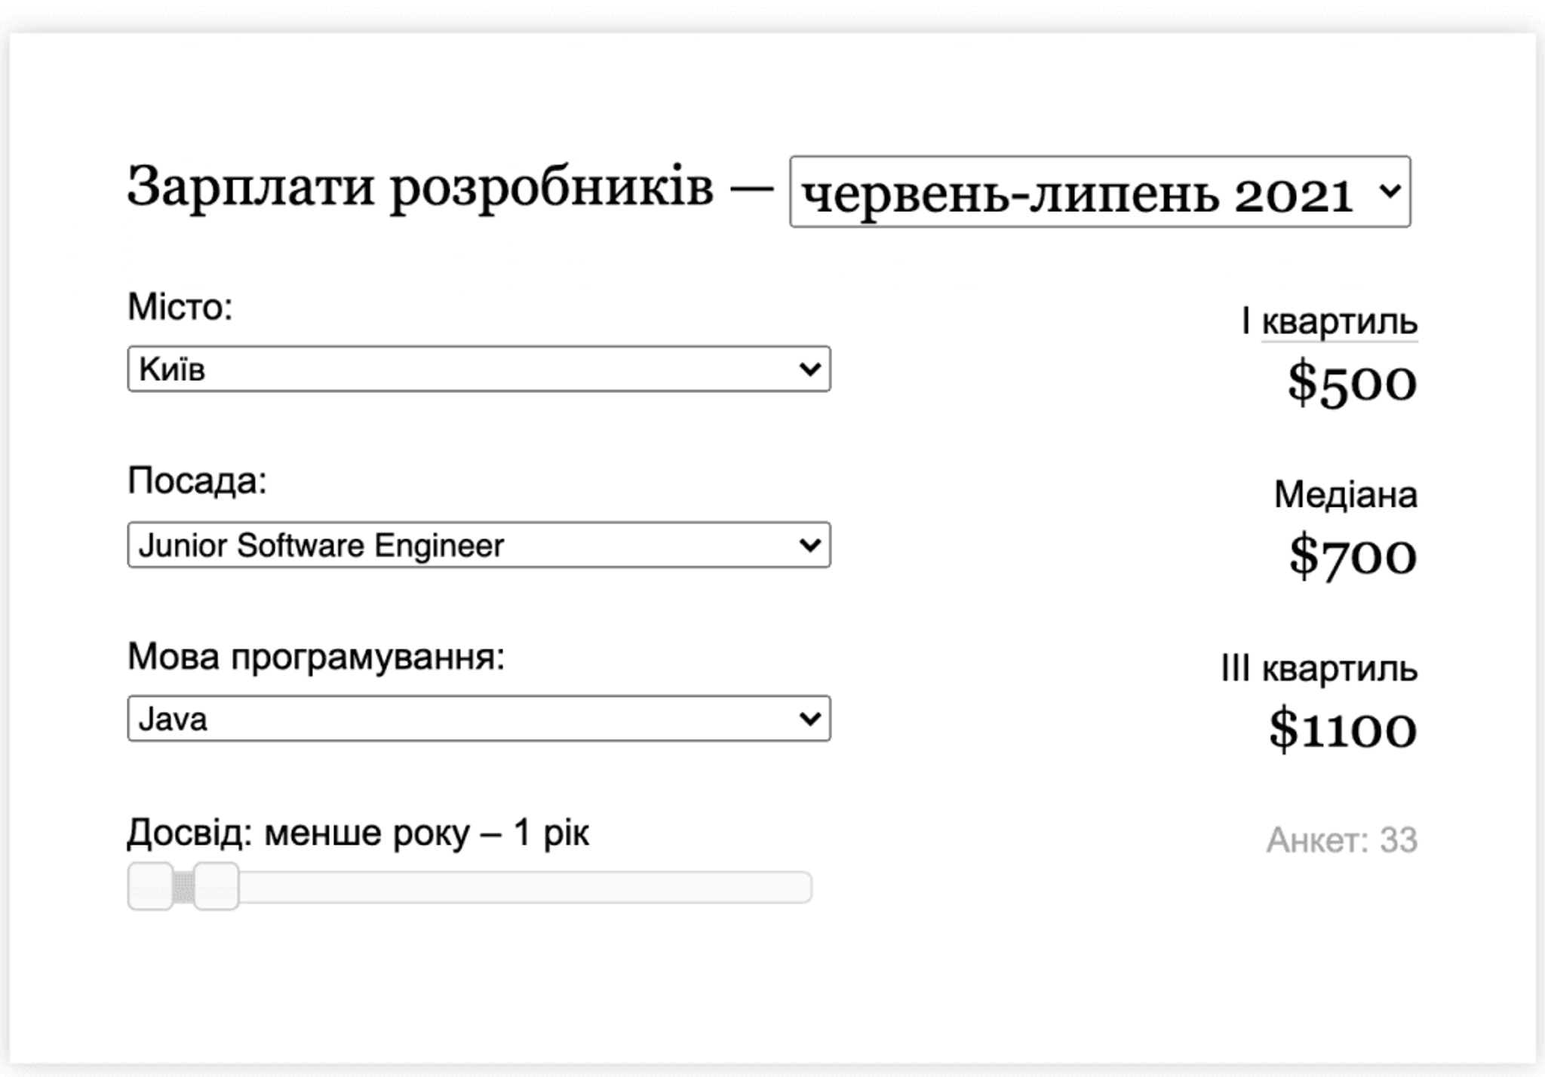Open the city dropdown showing Київ
The height and width of the screenshot is (1077, 1545).
478,370
